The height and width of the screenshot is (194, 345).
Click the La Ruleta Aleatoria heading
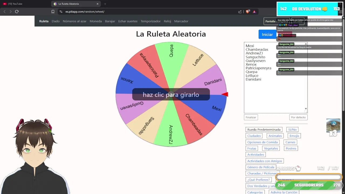(171, 34)
